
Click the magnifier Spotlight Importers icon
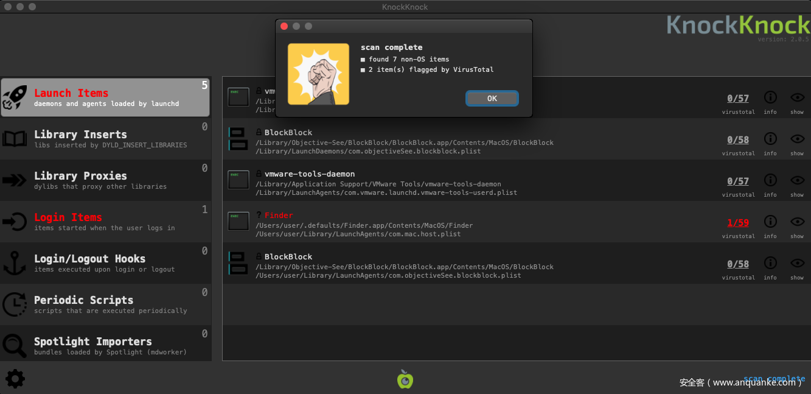[15, 346]
